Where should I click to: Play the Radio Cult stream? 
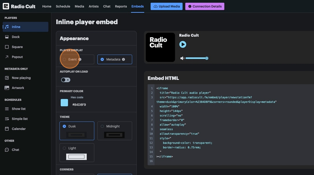[183, 44]
